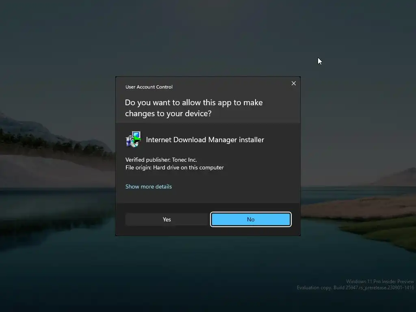Click 'Verified publisher: Tonec Inc.' text
Viewport: 416px width, 312px height.
[161, 160]
